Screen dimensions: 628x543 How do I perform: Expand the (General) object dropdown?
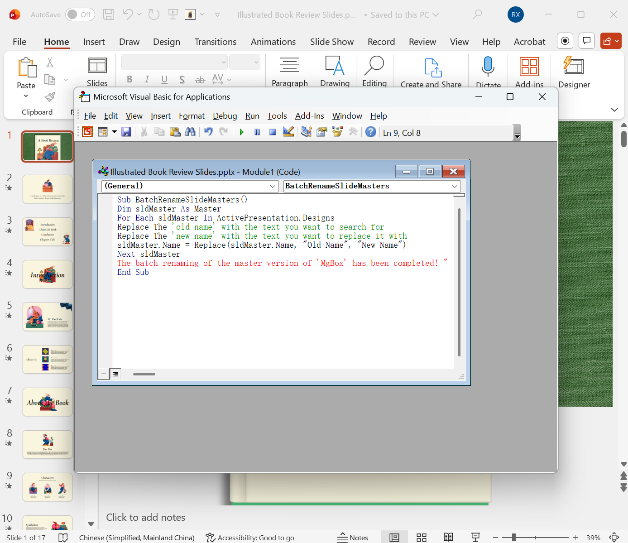pos(273,186)
